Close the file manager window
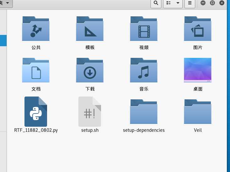The width and height of the screenshot is (230, 172). point(222,3)
